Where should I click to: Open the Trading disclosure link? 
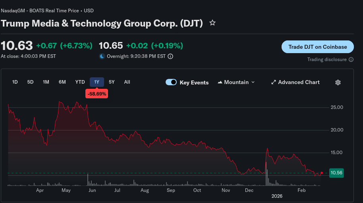pos(327,59)
